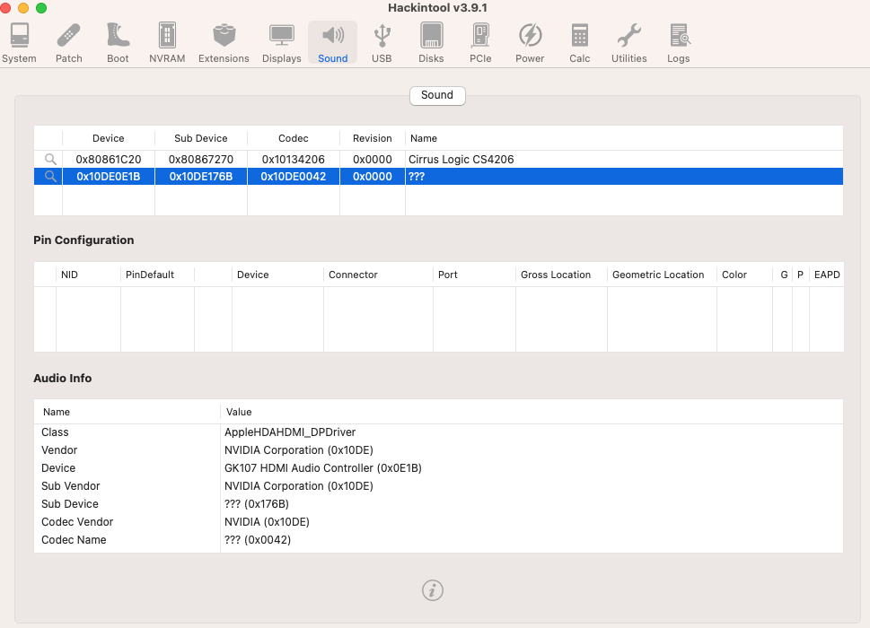This screenshot has height=628, width=870.
Task: Switch to the Boot section
Action: click(118, 43)
